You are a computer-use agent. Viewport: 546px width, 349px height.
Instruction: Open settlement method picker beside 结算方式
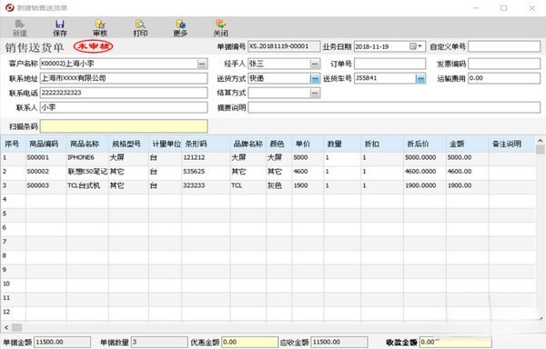(315, 93)
